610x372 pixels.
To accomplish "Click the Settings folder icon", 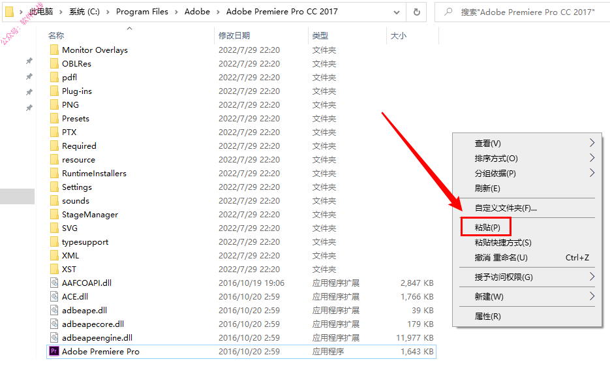I will [x=54, y=187].
